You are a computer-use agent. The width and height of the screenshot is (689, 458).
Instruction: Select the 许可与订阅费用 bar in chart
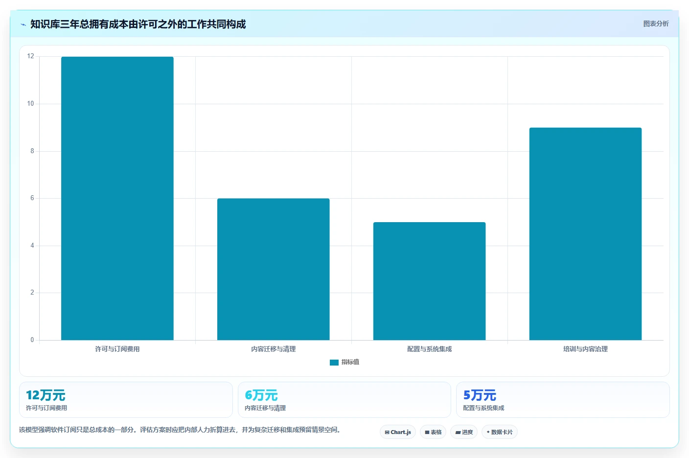pyautogui.click(x=117, y=198)
